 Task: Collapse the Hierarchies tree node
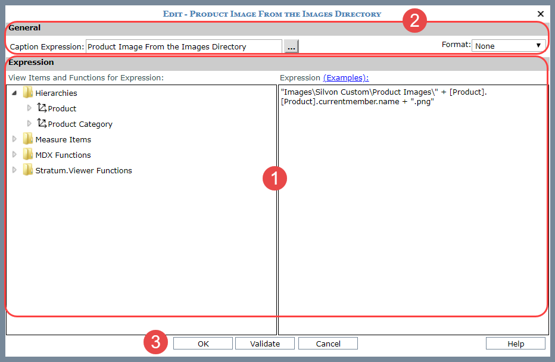(14, 93)
